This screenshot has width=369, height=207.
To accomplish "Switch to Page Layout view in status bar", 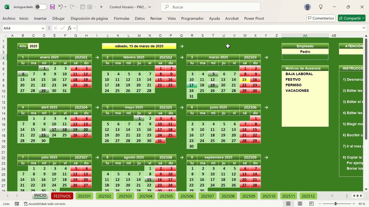I will [x=300, y=204].
